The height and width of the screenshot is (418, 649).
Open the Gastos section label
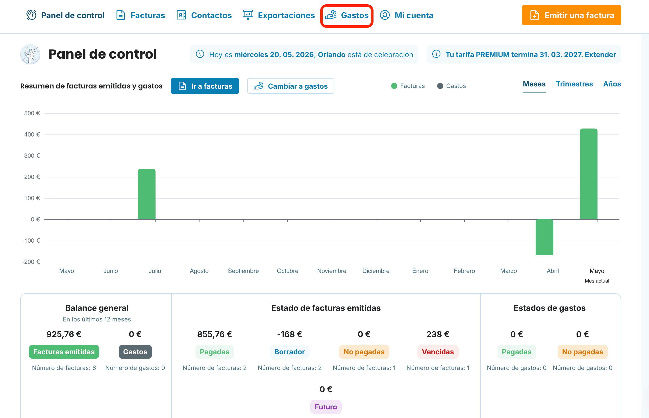click(x=355, y=15)
